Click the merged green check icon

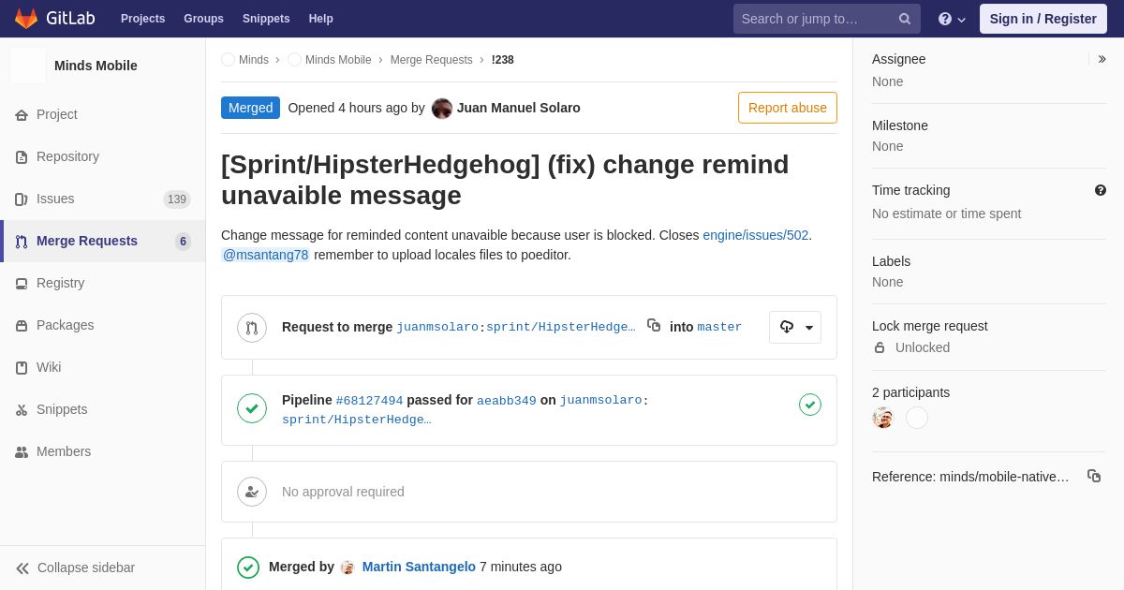pos(248,568)
